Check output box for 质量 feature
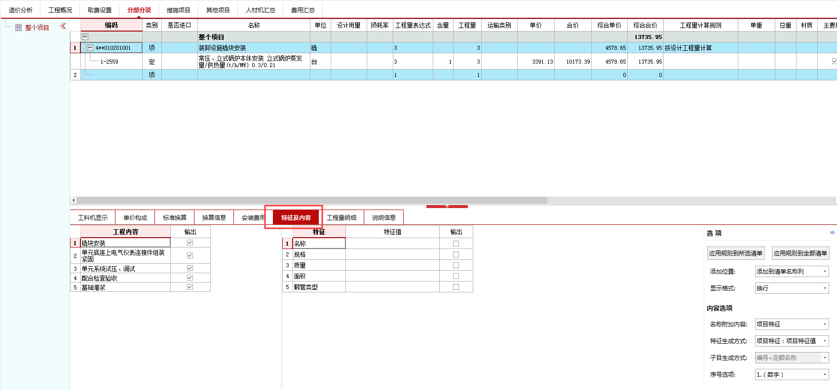This screenshot has height=390, width=837. tap(456, 265)
